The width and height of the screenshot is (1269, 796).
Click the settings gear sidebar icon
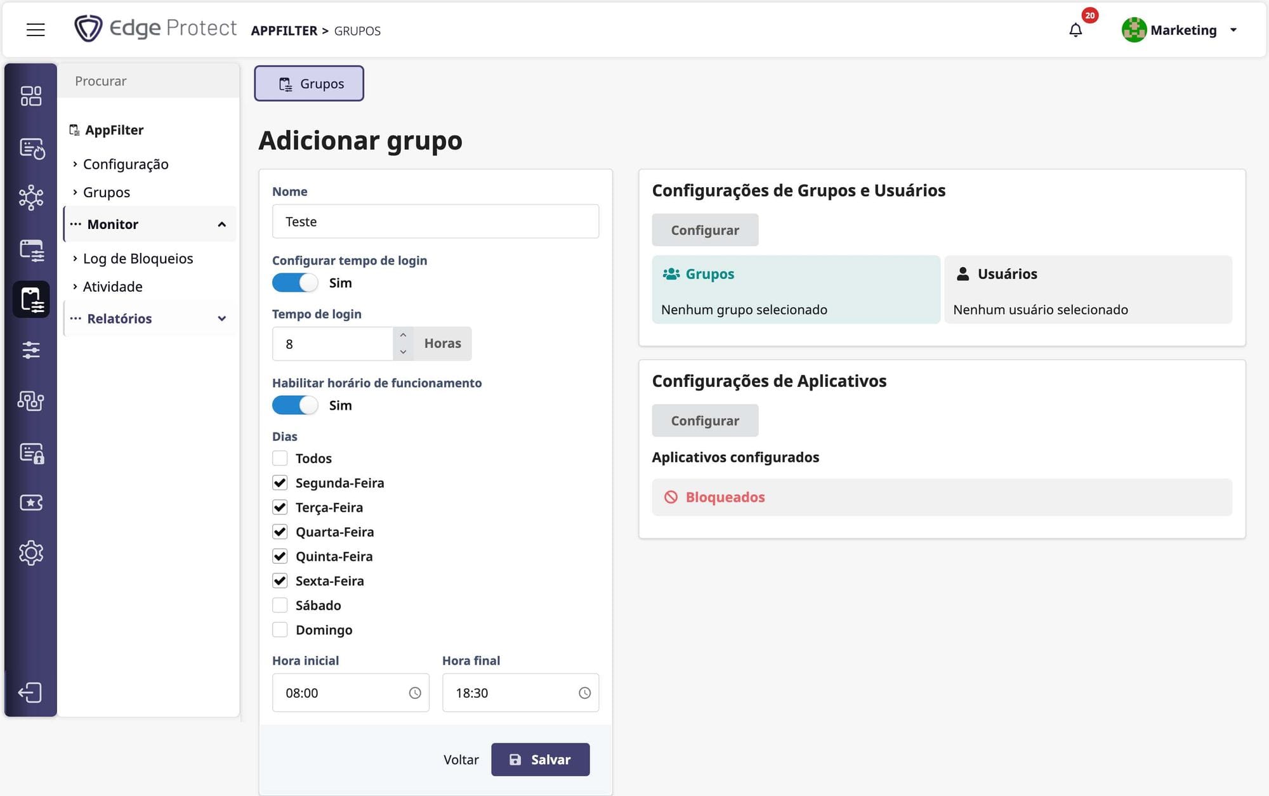coord(30,553)
